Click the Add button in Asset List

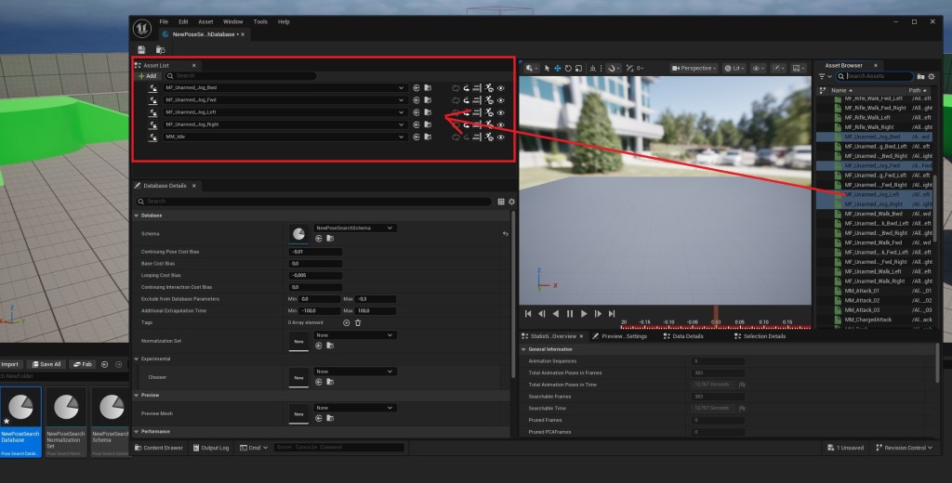coord(148,76)
